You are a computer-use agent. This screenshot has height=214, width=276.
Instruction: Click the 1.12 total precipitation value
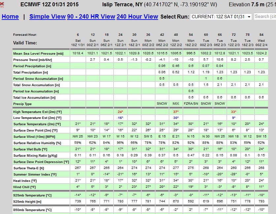(191, 72)
